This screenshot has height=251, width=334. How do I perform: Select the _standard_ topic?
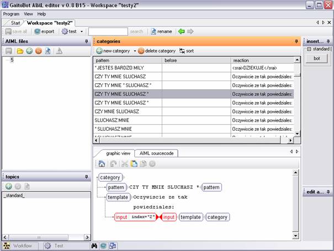pyautogui.click(x=46, y=195)
